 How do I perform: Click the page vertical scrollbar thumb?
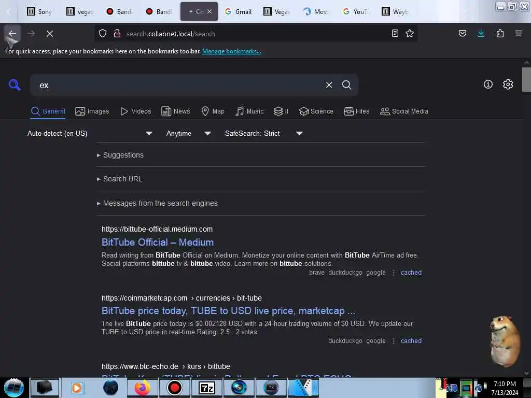click(x=526, y=79)
